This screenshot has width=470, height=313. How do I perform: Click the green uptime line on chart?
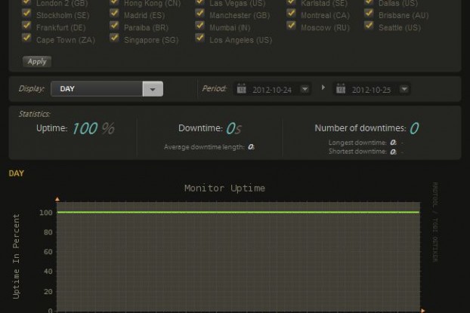pos(237,212)
